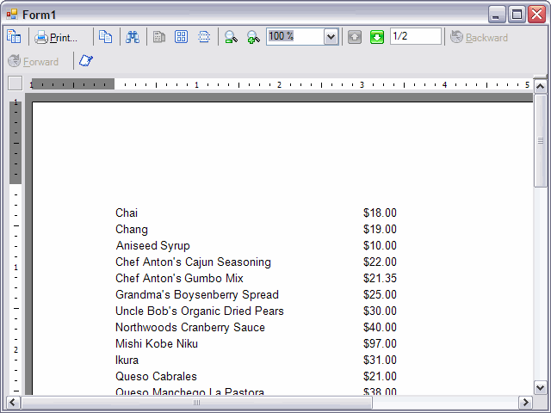The width and height of the screenshot is (551, 413).
Task: Click the annotations pen icon
Action: pos(86,61)
